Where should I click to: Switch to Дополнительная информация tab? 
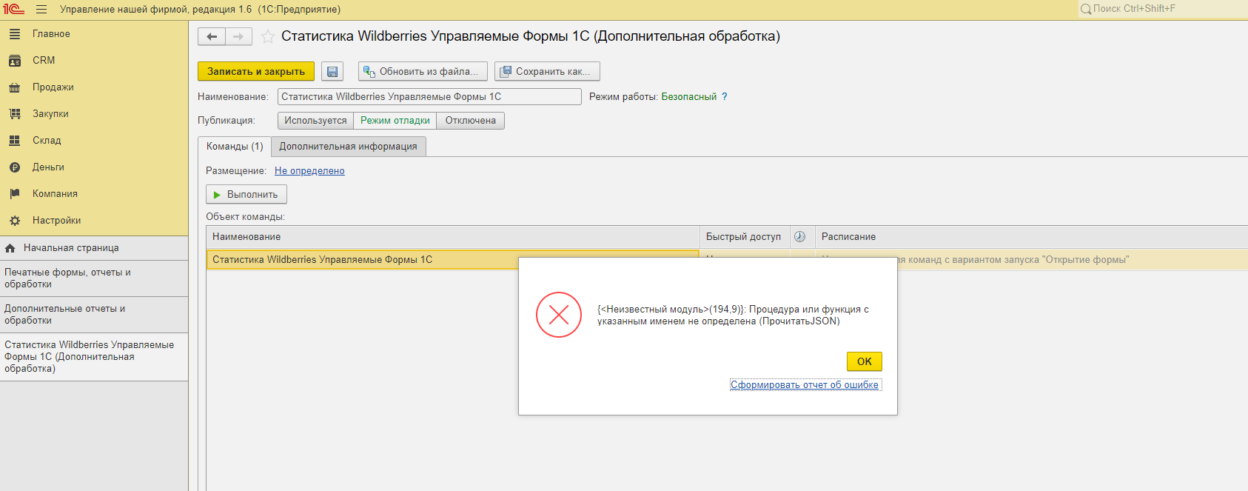[348, 147]
